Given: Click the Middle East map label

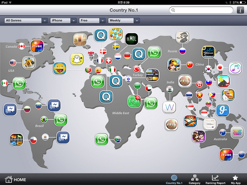Looking at the screenshot, I should point(120,113).
